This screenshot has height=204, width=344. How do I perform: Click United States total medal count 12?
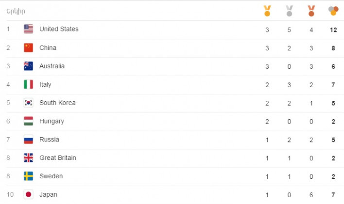pos(333,30)
